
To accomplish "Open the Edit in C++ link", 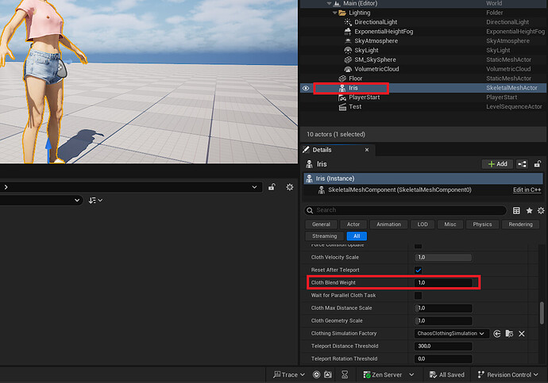I will click(x=527, y=190).
